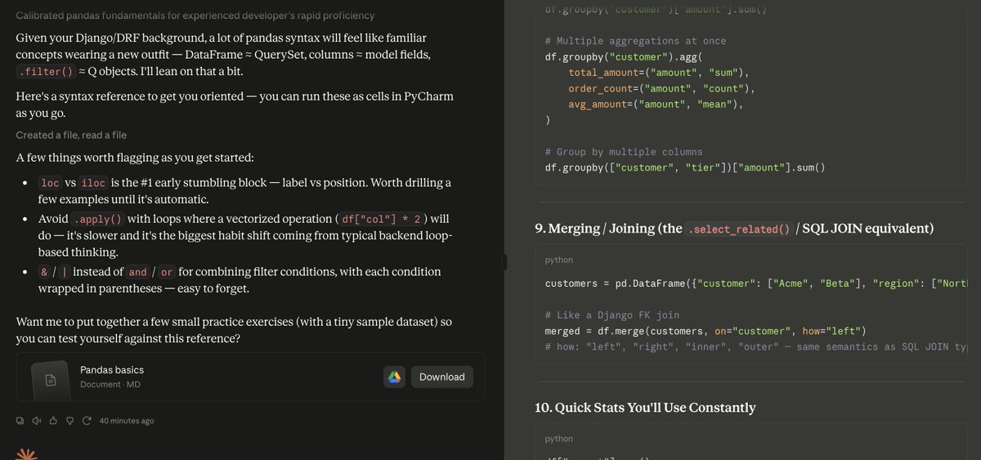Click the 'Here's a syntax reference' paragraph
The height and width of the screenshot is (460, 981).
point(235,105)
